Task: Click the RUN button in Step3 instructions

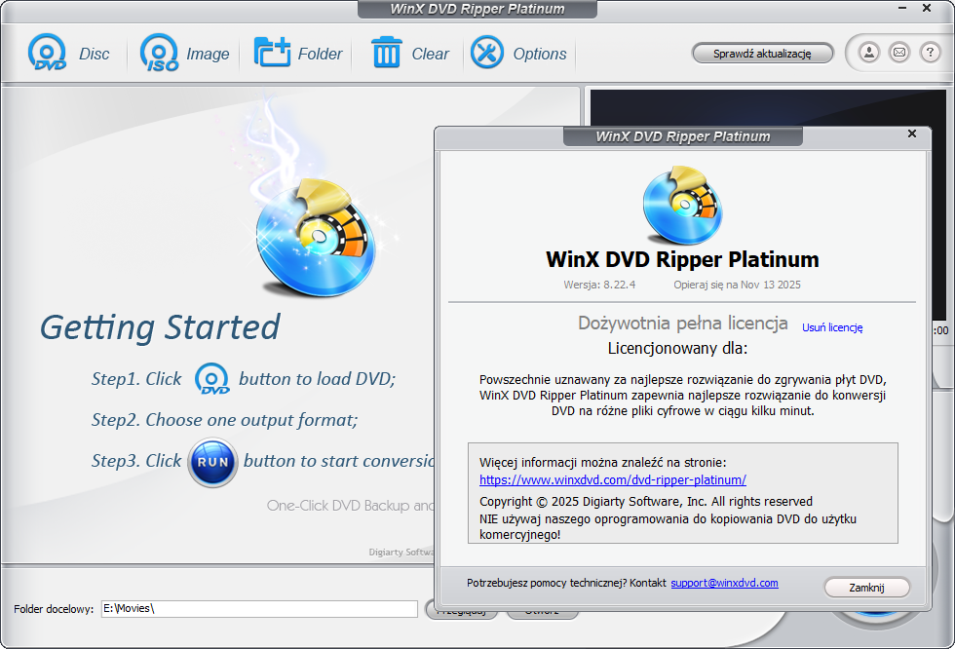Action: pyautogui.click(x=212, y=462)
